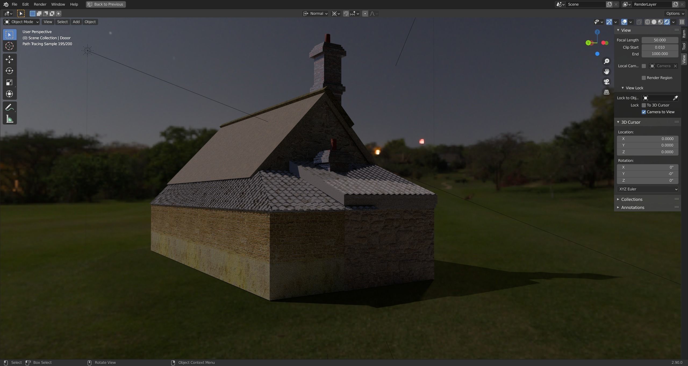Open the Help menu
This screenshot has width=688, height=366.
[x=74, y=4]
